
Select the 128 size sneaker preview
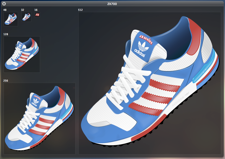pyautogui.click(x=22, y=54)
